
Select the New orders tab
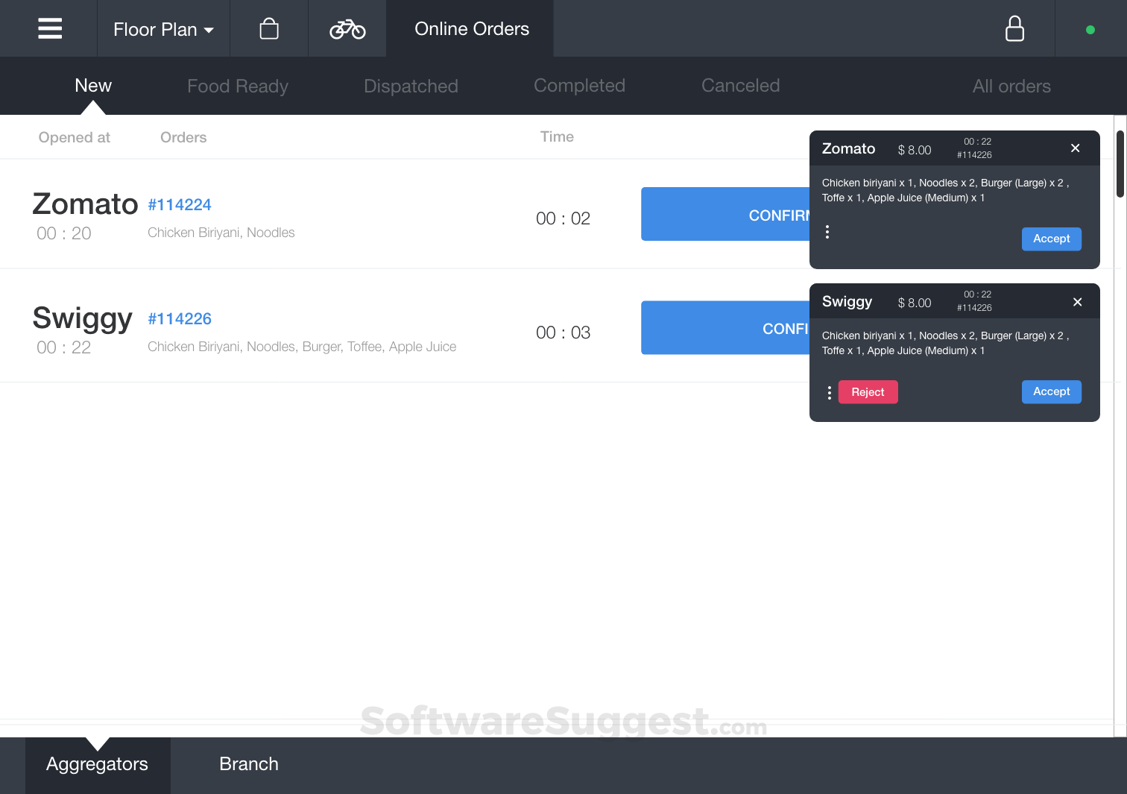point(93,86)
